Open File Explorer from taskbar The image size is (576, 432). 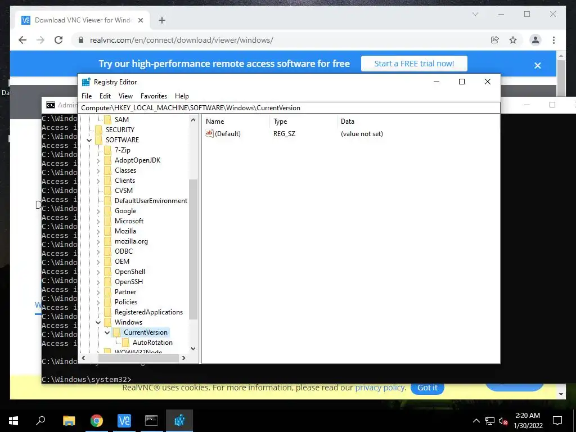tap(69, 420)
